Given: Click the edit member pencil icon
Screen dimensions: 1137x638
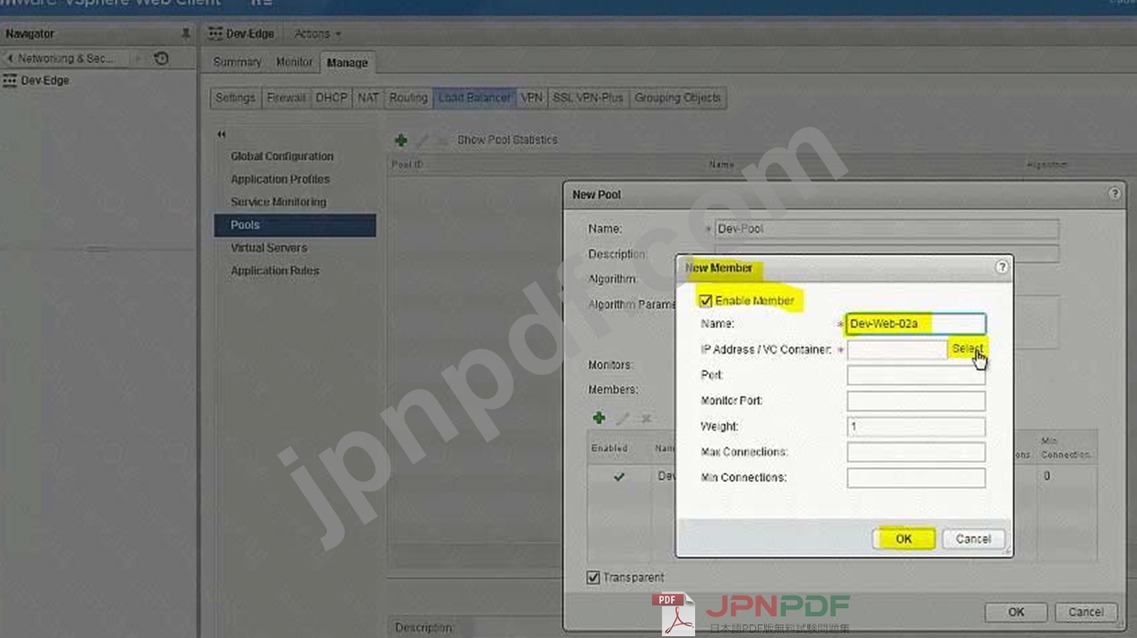Looking at the screenshot, I should [622, 419].
